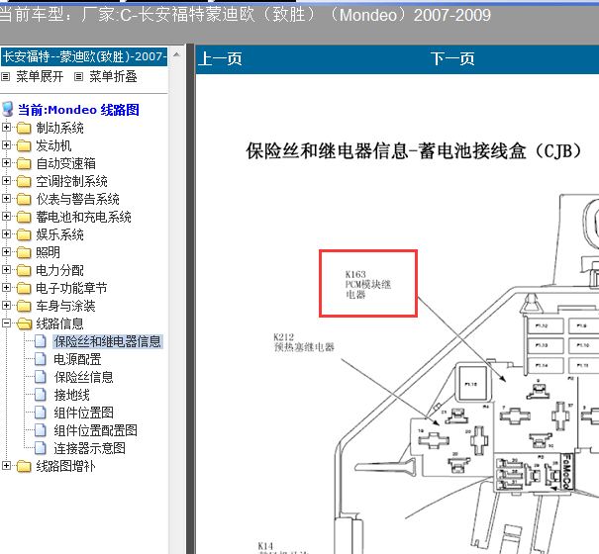Click the 电子功能章节 folder icon
The height and width of the screenshot is (554, 599).
[24, 288]
